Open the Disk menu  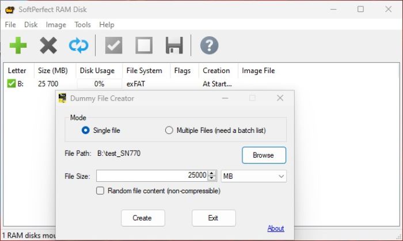31,25
